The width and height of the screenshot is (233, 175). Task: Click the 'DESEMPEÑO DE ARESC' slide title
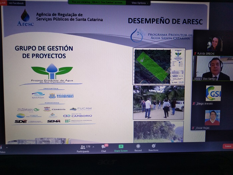165,21
